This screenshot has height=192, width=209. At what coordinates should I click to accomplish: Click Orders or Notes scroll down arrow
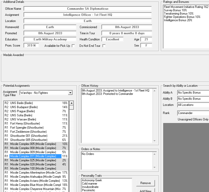point(154,167)
